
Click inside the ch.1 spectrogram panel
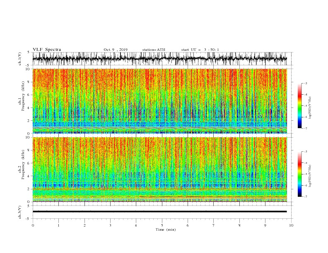[x=160, y=101]
